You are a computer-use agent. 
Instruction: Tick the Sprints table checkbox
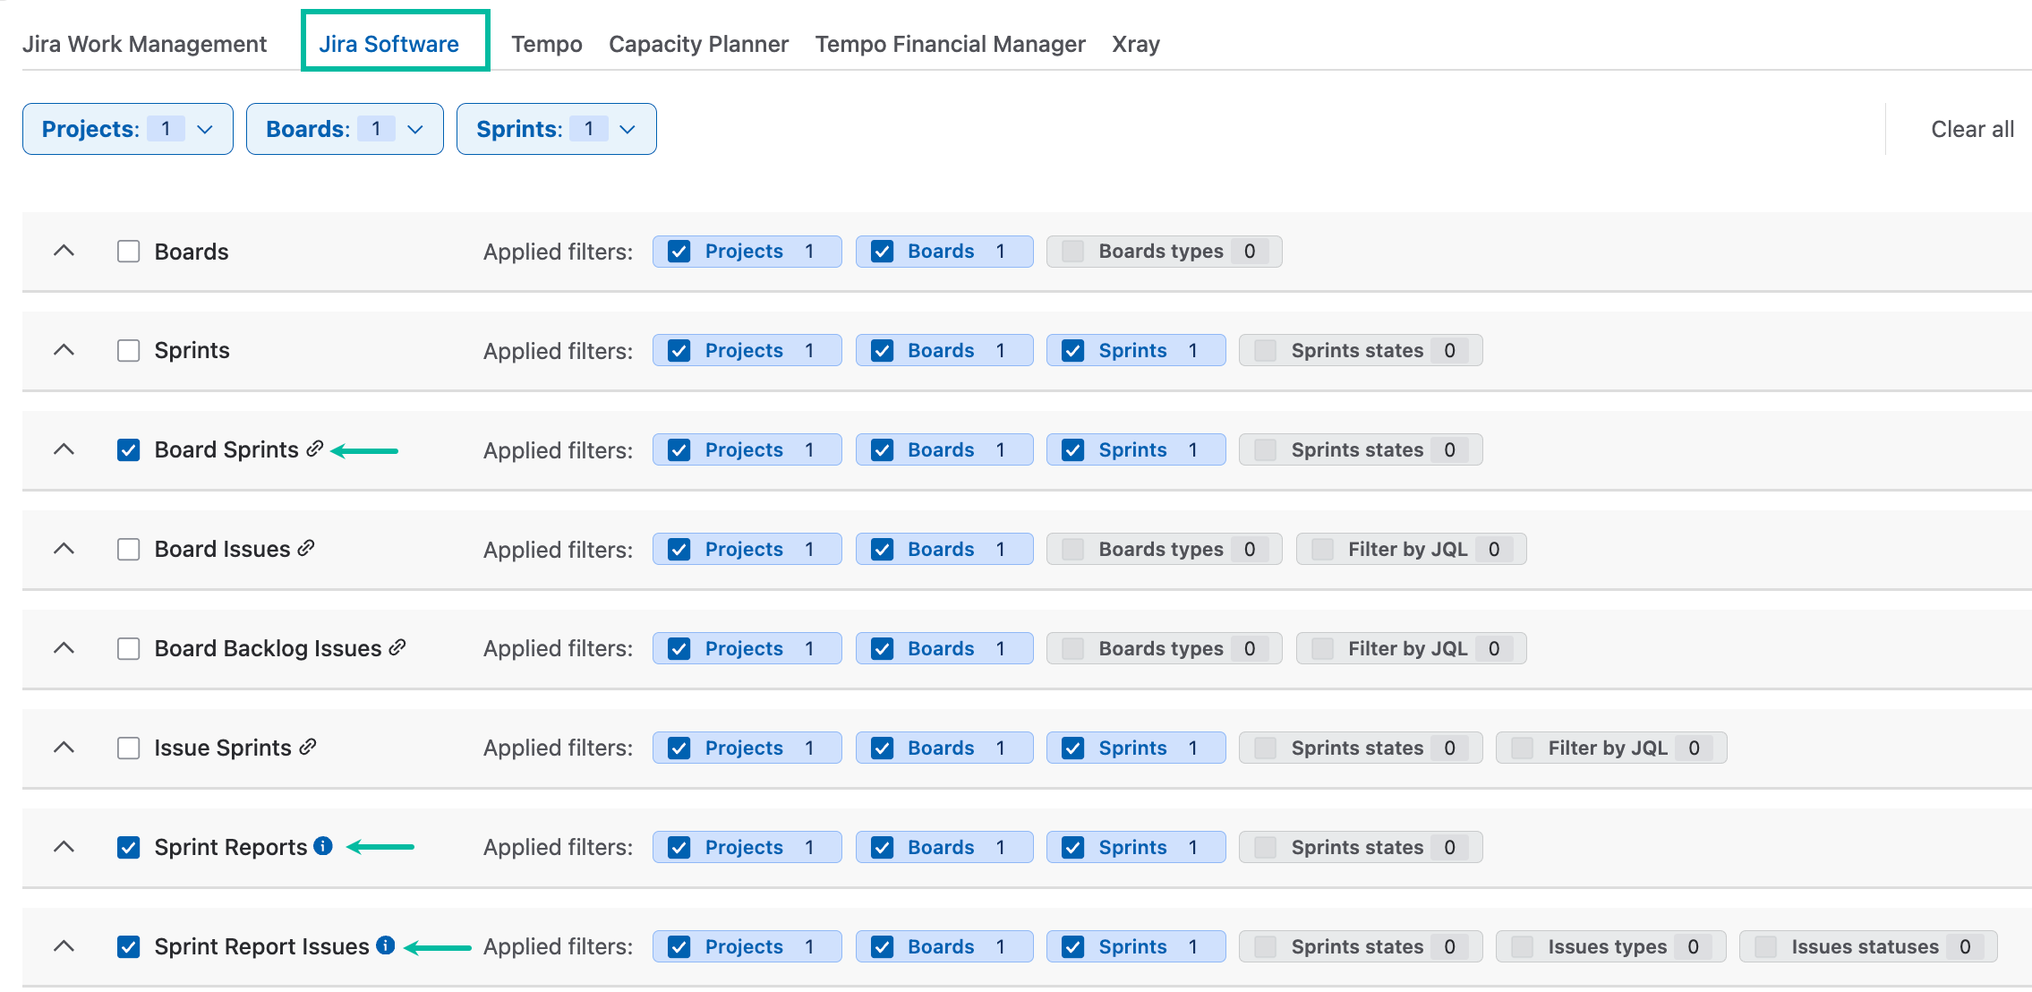[129, 350]
